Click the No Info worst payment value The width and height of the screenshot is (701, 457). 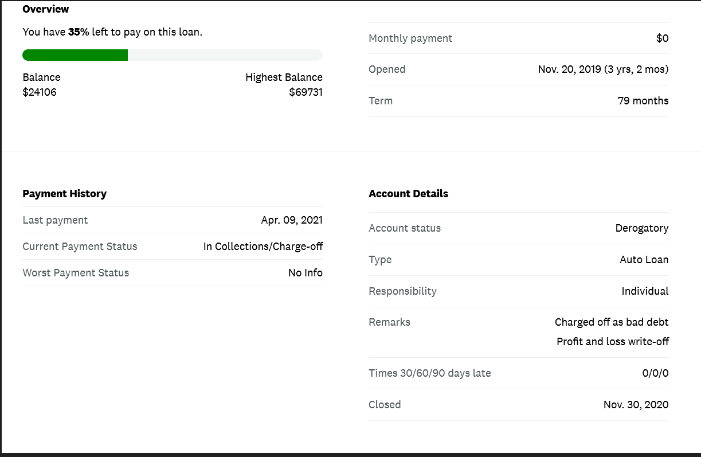[x=305, y=273]
